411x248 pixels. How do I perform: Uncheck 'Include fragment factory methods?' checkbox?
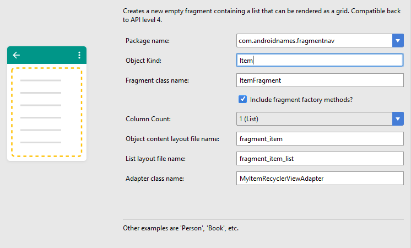tap(242, 99)
